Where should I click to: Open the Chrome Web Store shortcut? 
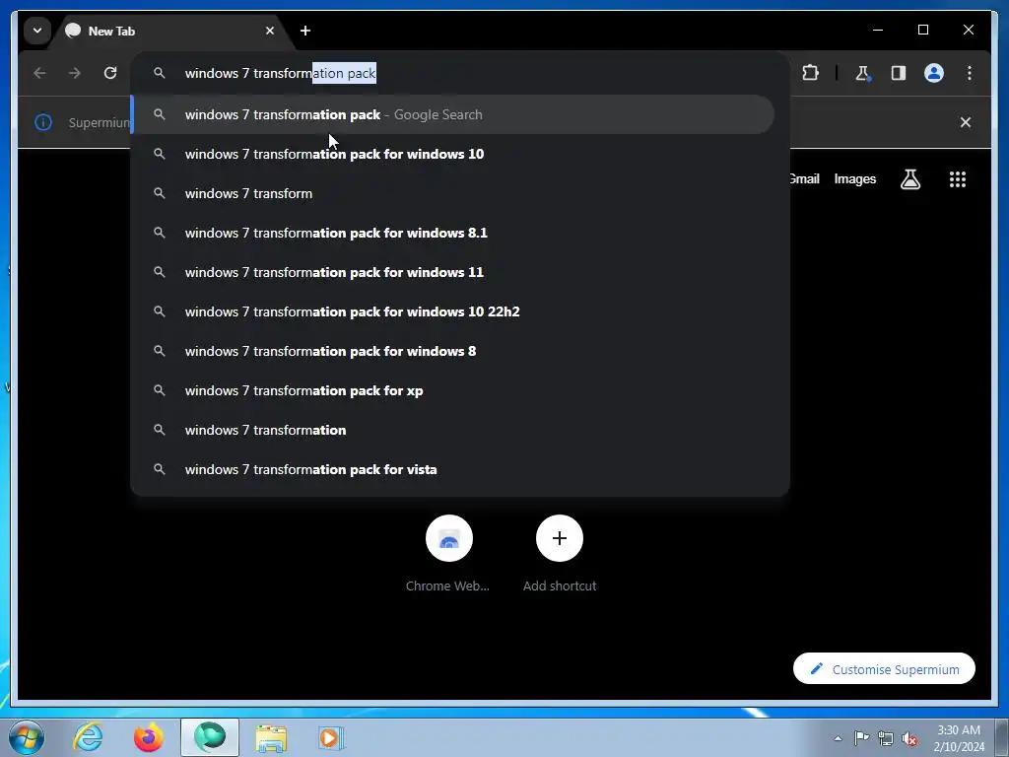tap(448, 553)
